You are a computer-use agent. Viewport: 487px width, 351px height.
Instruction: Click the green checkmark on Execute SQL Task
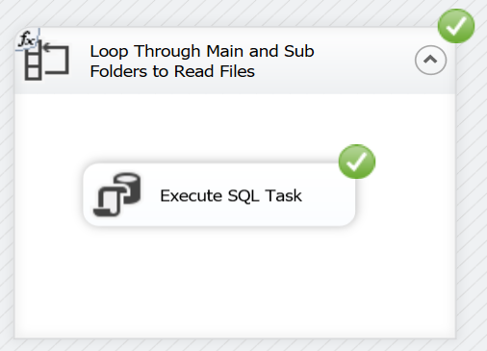point(357,162)
